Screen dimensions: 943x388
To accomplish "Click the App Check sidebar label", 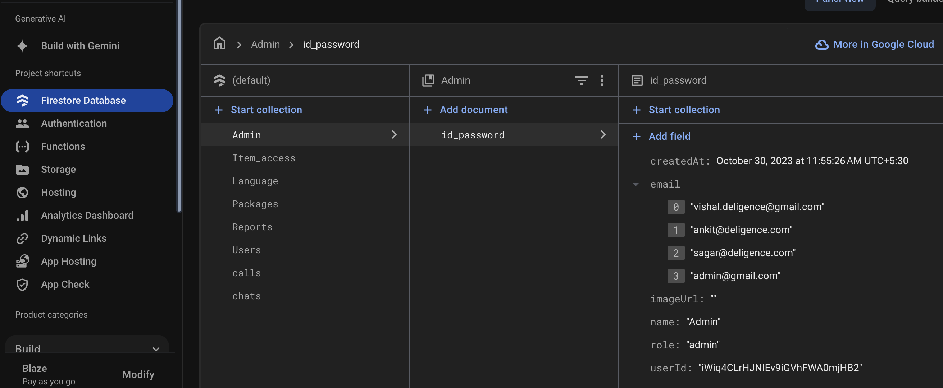I will click(x=65, y=285).
